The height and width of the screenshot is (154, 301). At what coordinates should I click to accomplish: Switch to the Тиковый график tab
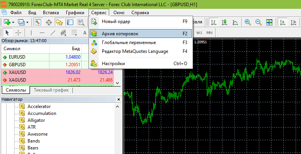[x=51, y=90]
